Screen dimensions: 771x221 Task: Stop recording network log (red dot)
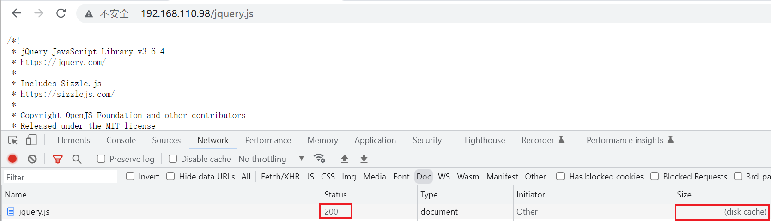tap(12, 159)
